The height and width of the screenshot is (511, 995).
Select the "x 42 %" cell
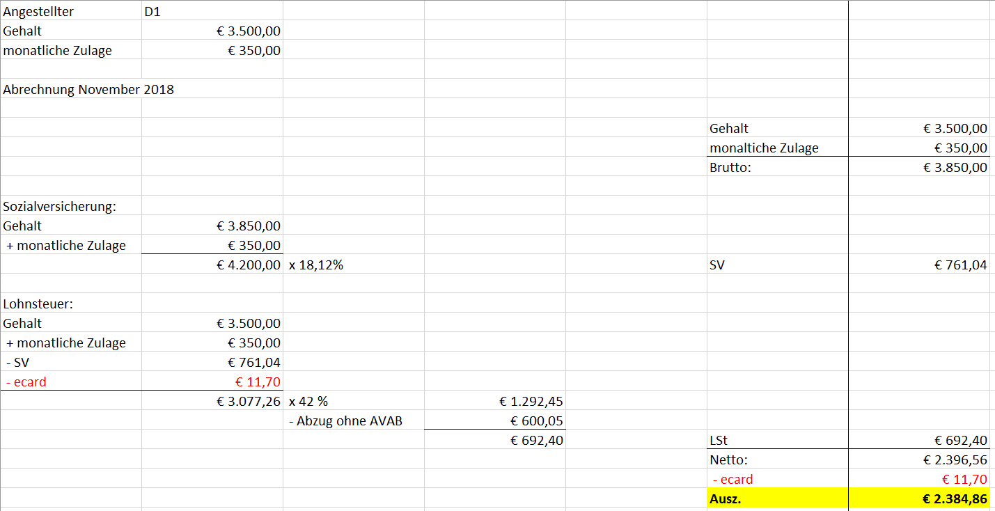click(308, 401)
